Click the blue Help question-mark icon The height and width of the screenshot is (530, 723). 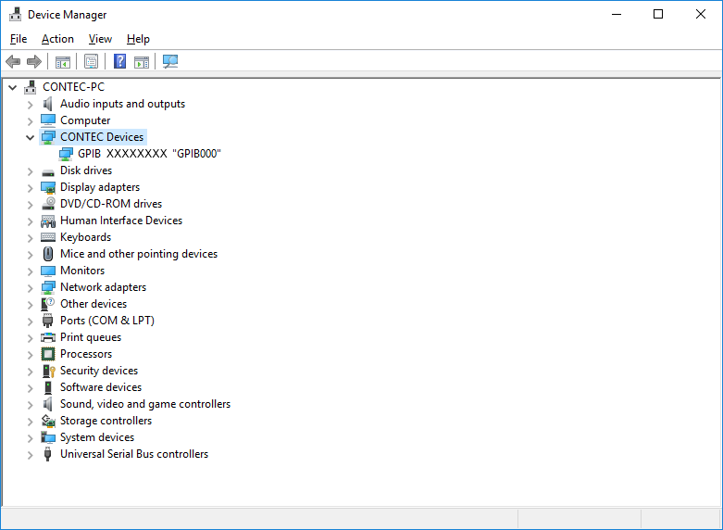pyautogui.click(x=120, y=61)
